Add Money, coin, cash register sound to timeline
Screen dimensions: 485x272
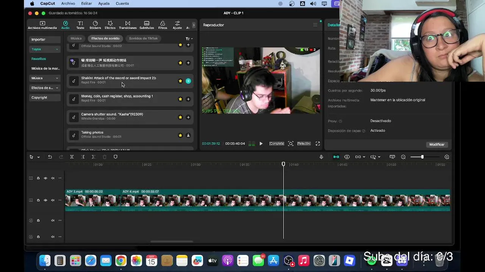pos(188,99)
